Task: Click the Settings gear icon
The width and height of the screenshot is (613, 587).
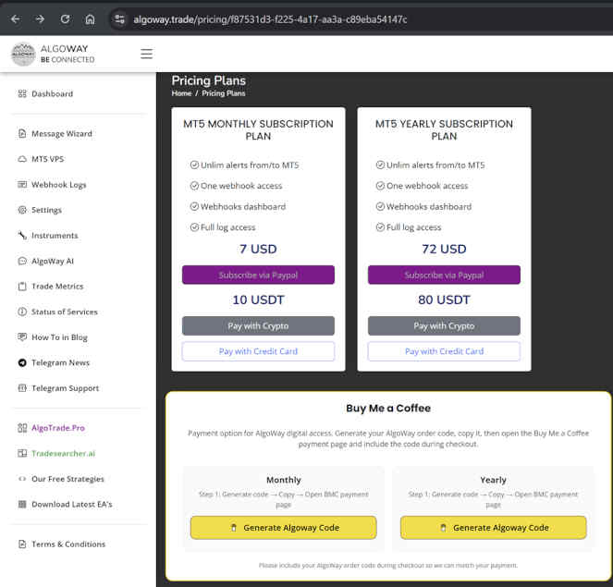Action: tap(22, 210)
